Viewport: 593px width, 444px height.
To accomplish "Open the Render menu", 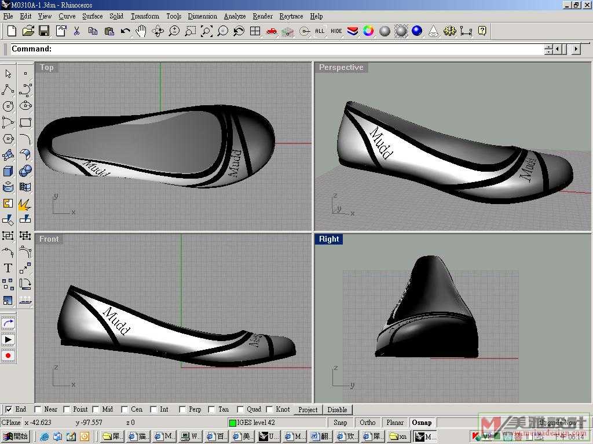I will click(262, 16).
